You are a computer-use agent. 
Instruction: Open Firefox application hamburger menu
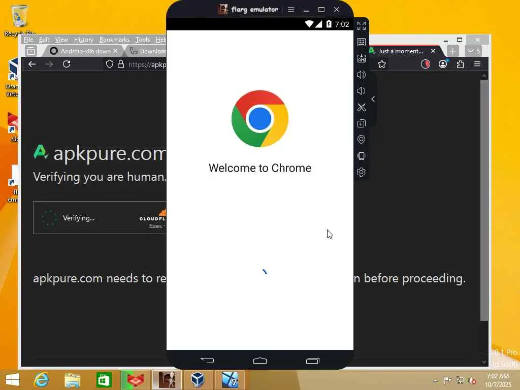(477, 64)
